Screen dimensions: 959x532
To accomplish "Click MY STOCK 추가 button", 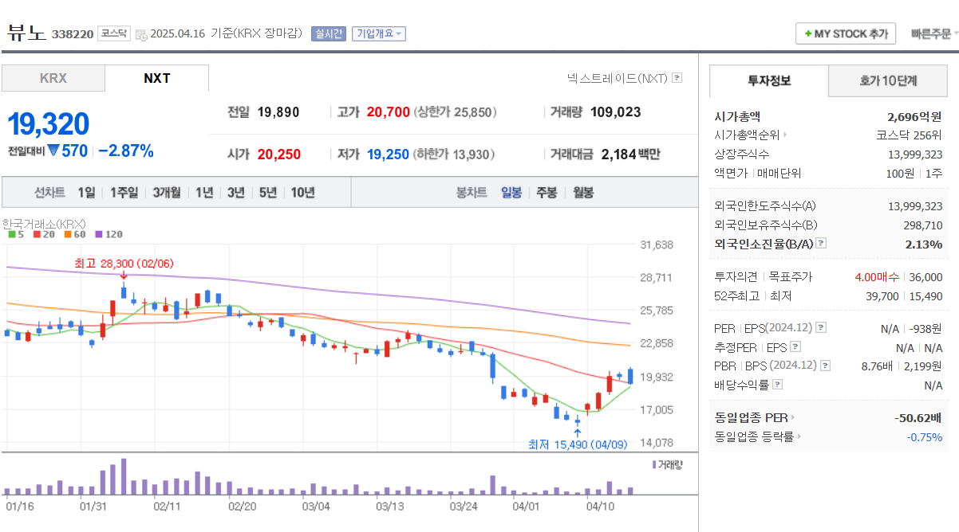I will coord(846,33).
